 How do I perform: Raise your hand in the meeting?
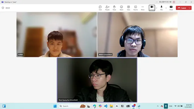(x=114, y=8)
